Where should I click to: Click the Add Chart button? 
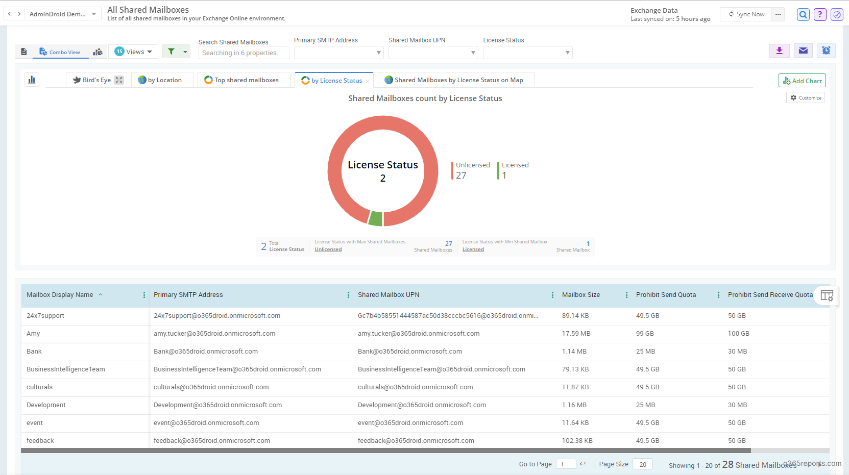coord(802,81)
